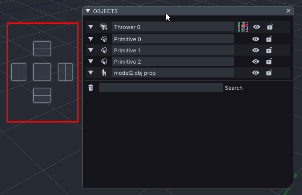Select the model2.obj prop name field
The height and width of the screenshot is (195, 302).
click(x=173, y=72)
